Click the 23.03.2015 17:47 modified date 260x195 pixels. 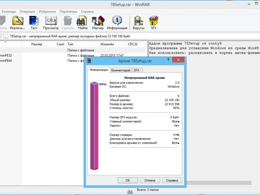(x=112, y=55)
